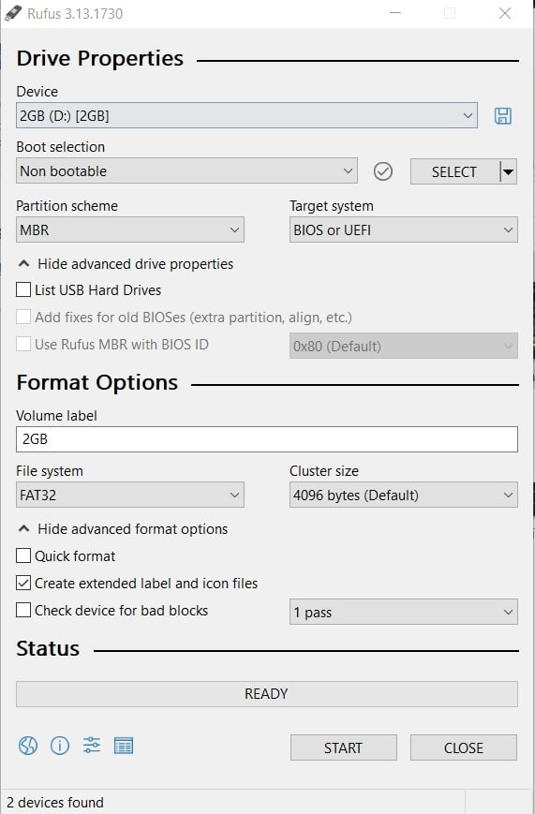Click the checksum checkmark icon
Viewport: 535px width, 814px height.
click(383, 171)
